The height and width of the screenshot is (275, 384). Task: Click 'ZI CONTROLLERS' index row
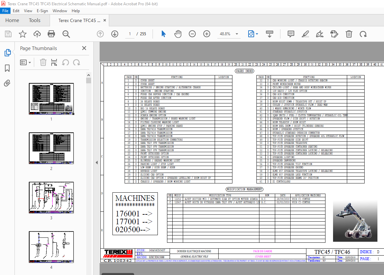[x=311, y=181]
